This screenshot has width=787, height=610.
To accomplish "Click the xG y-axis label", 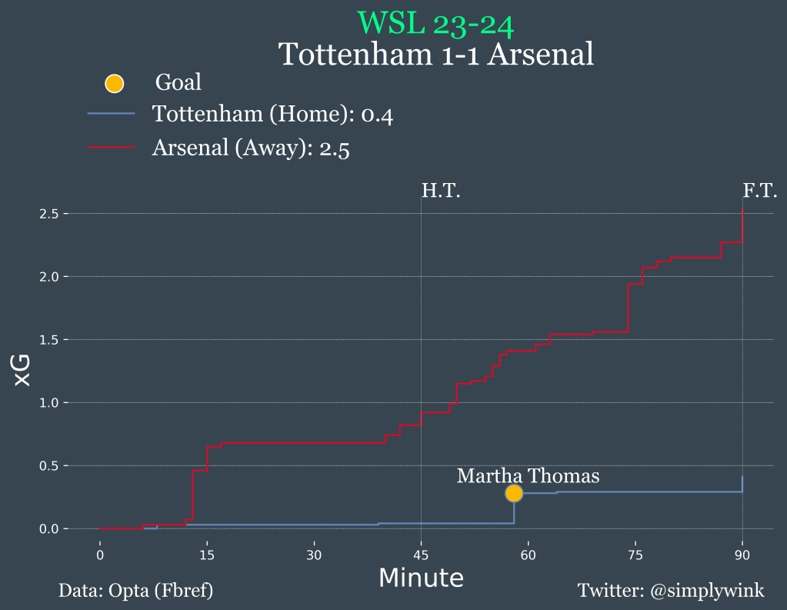I will (22, 371).
